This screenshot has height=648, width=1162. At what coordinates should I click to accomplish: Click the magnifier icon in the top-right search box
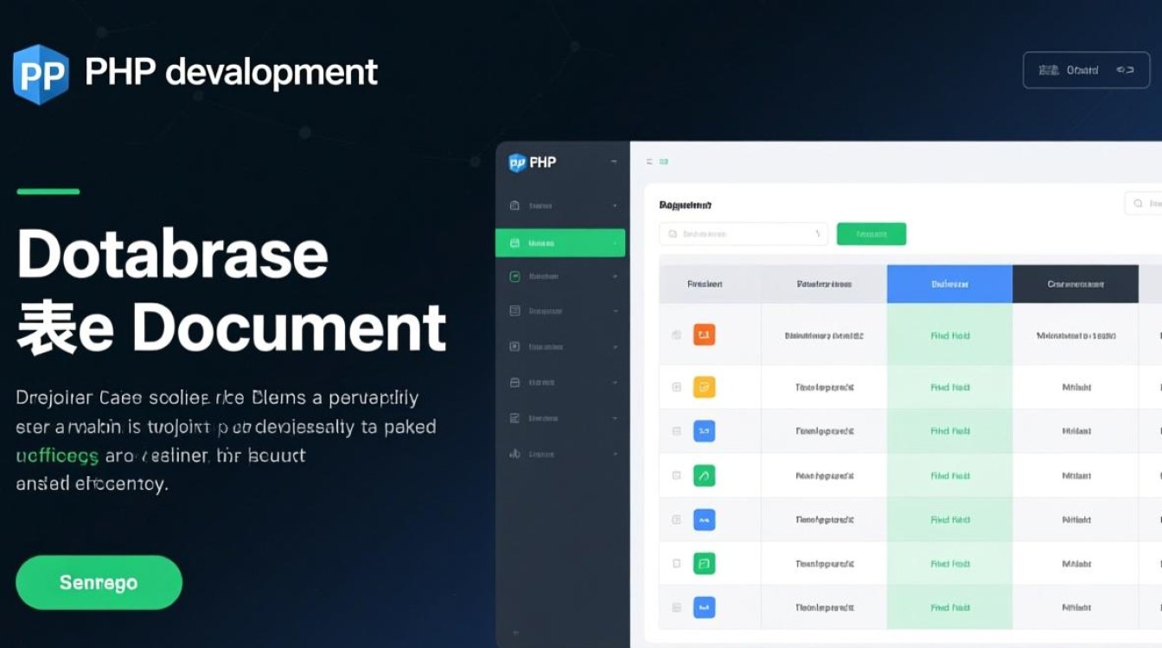tap(1137, 203)
